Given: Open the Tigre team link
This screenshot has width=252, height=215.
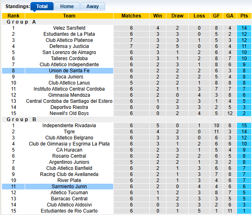Looking at the screenshot, I should [x=69, y=132].
